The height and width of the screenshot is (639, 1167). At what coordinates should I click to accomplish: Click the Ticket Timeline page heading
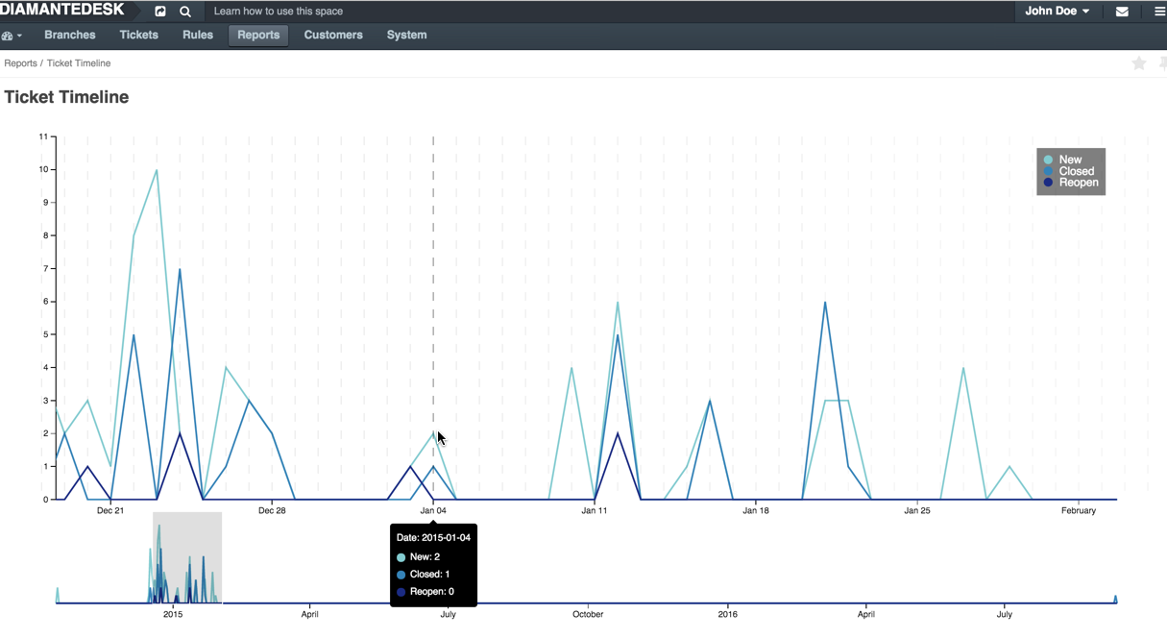pos(66,97)
